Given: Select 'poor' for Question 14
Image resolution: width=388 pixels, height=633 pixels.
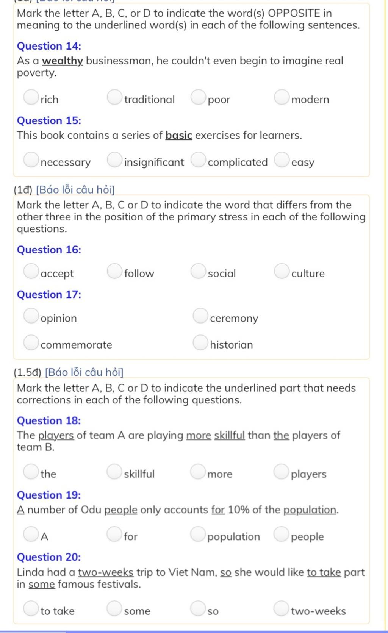Looking at the screenshot, I should [198, 97].
